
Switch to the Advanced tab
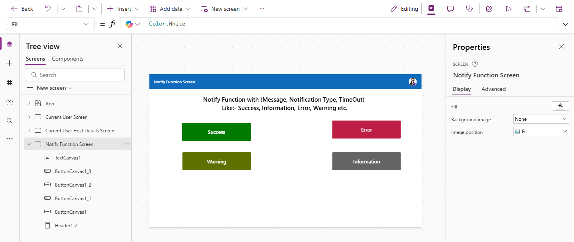click(493, 89)
